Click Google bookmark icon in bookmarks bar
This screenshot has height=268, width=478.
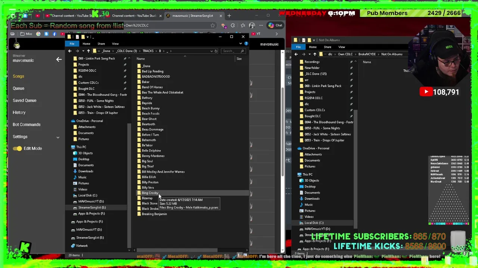38,34
